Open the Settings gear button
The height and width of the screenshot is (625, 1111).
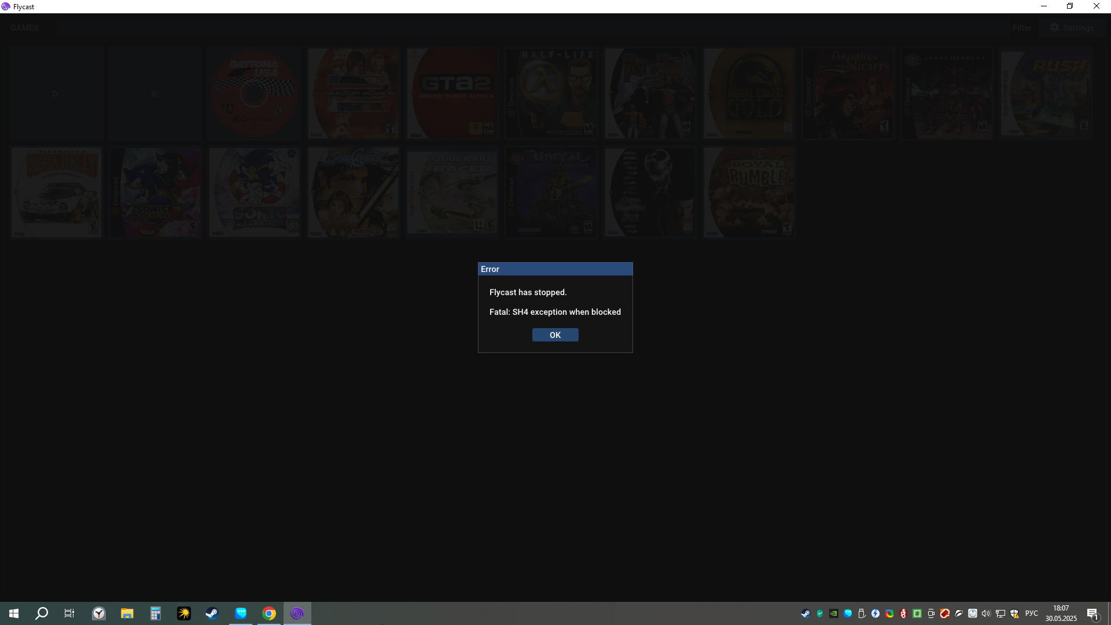coord(1072,28)
